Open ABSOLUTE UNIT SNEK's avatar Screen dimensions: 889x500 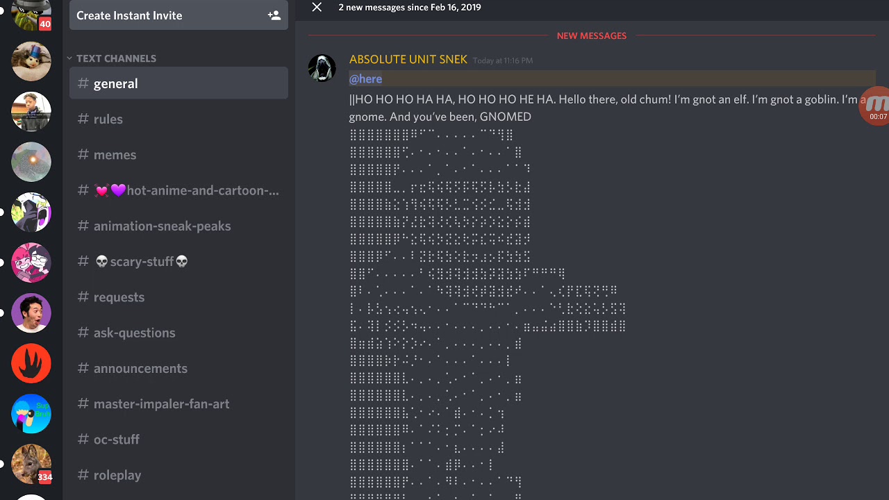pos(322,68)
